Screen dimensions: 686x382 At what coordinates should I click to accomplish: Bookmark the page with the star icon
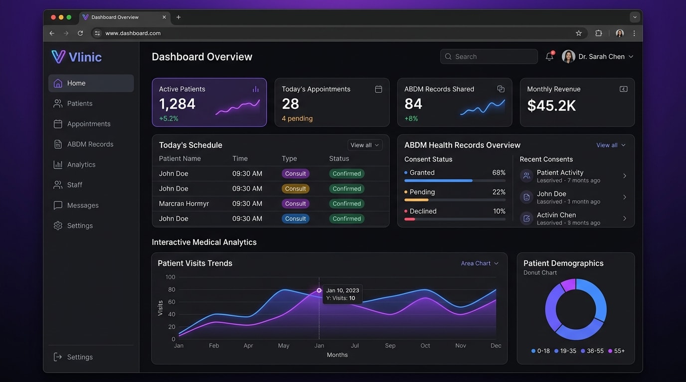[579, 33]
